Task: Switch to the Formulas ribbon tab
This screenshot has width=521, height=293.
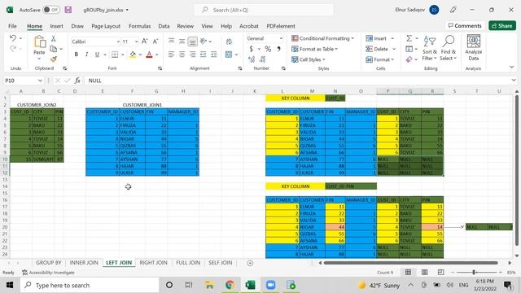Action: click(x=139, y=26)
